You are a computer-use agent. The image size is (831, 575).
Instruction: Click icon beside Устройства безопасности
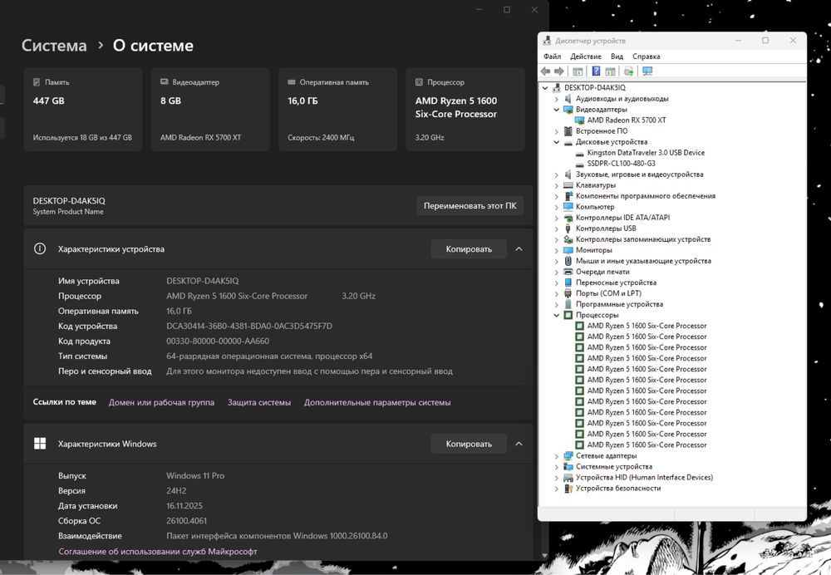(x=568, y=488)
